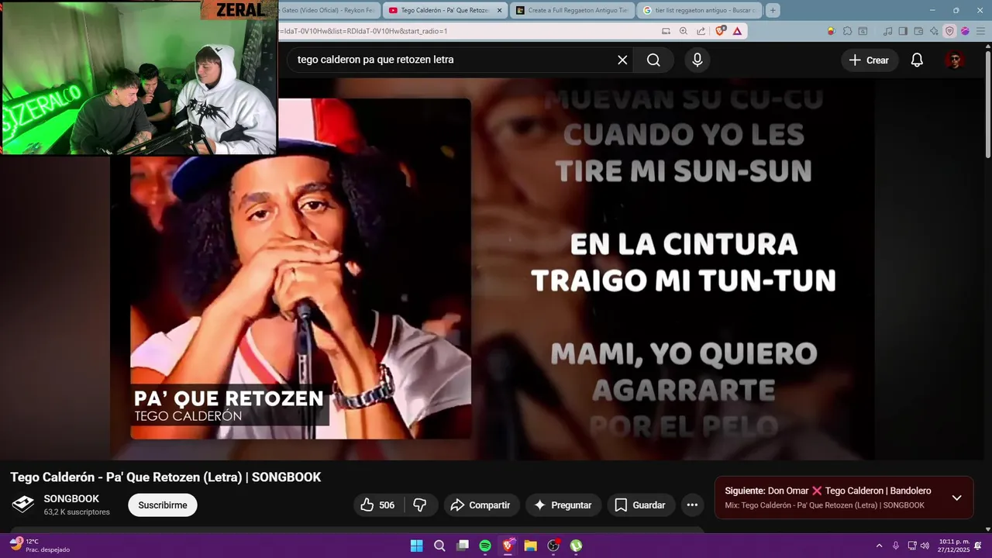This screenshot has width=992, height=558.
Task: Open the tray volume speaker icon
Action: tap(925, 546)
